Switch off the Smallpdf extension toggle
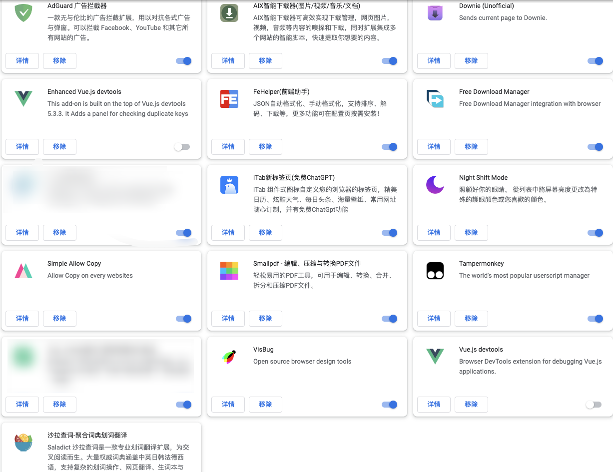 390,319
